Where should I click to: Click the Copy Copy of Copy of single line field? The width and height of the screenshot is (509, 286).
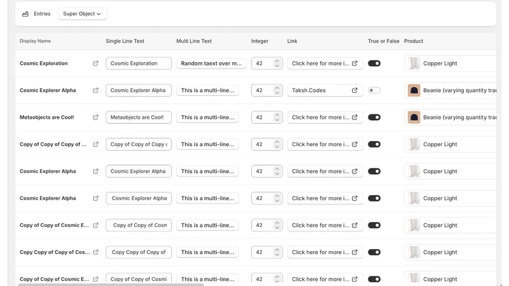[x=139, y=252]
